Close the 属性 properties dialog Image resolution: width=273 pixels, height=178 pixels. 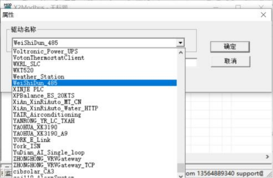[x=263, y=15]
